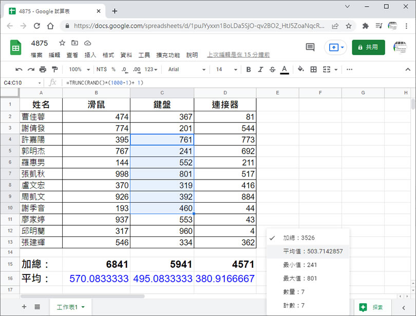The height and width of the screenshot is (316, 416).
Task: Apply strikethrough formatting
Action: (x=272, y=69)
